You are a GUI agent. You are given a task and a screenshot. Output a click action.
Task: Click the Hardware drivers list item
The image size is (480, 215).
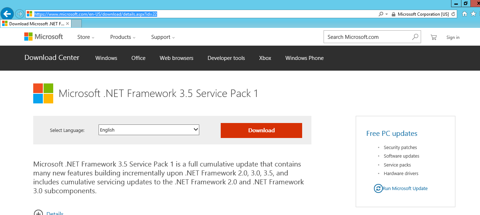pos(401,173)
